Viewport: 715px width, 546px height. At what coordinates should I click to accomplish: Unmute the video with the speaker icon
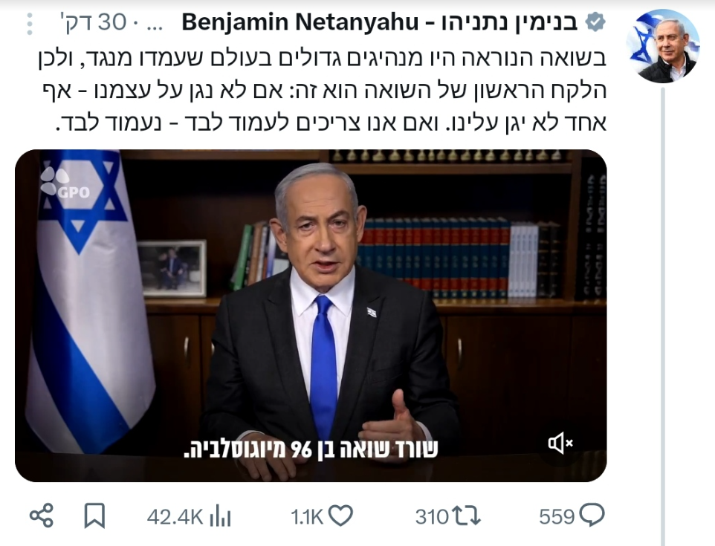[560, 443]
